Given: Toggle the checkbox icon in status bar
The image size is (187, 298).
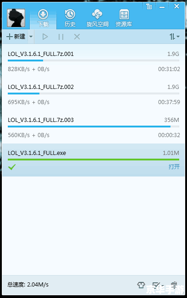Looking at the screenshot, I should 156,285.
